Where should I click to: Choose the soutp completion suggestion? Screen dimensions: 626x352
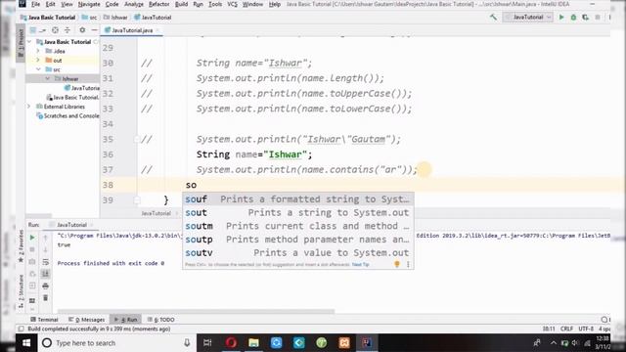click(297, 240)
